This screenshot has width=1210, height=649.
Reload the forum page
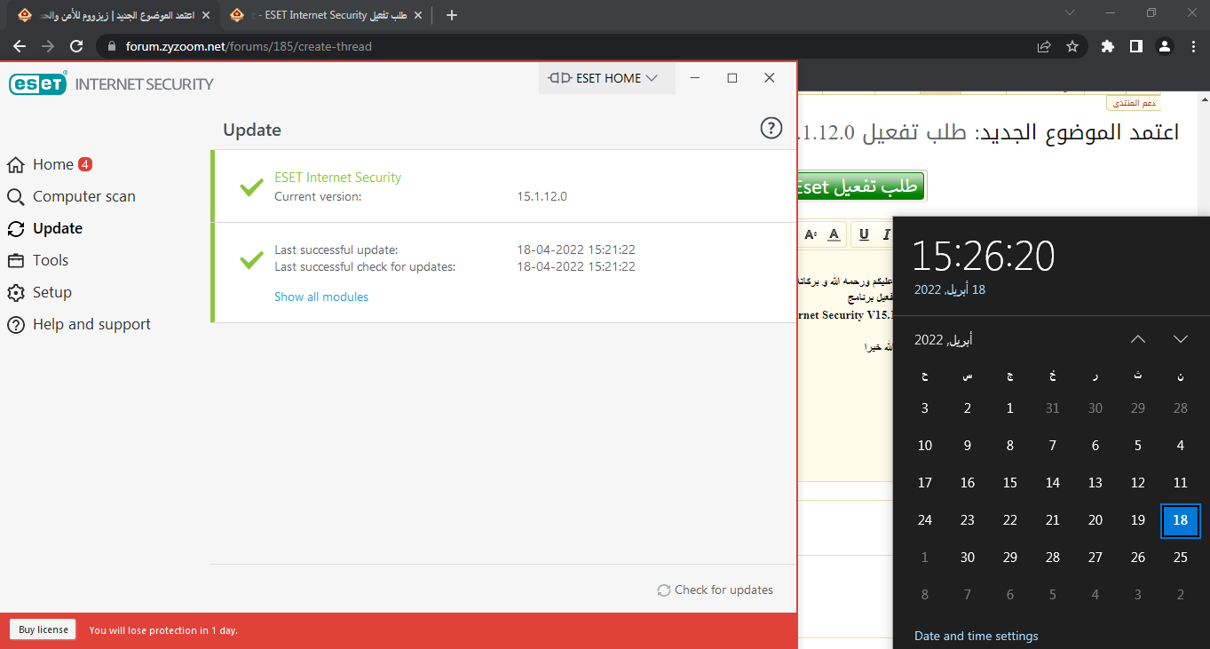tap(76, 46)
